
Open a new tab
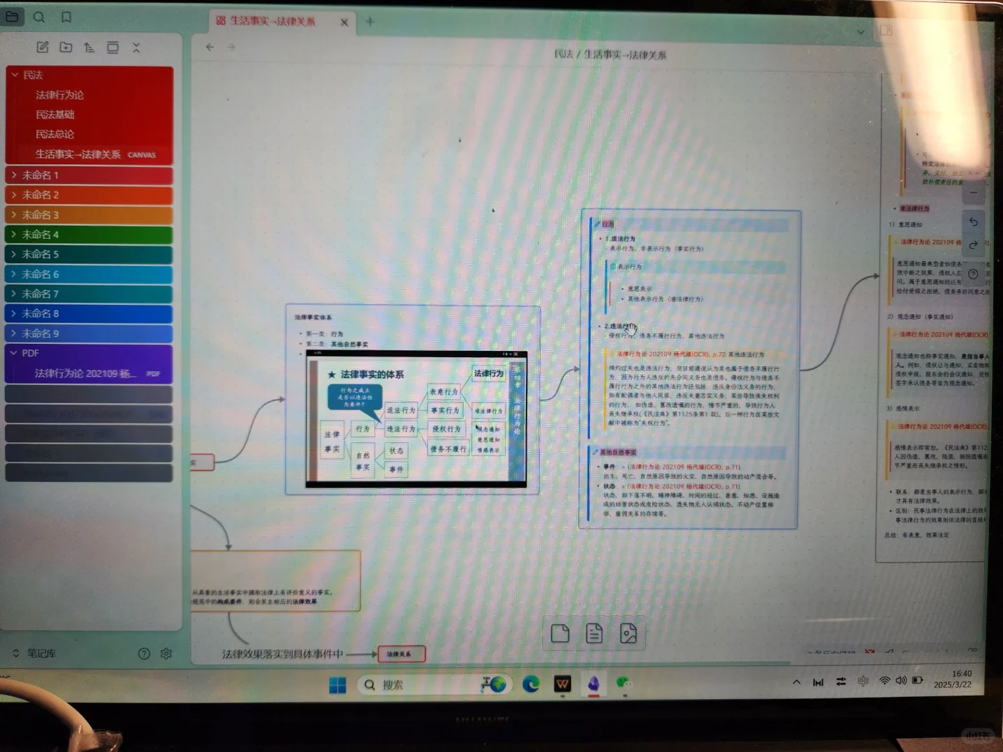pyautogui.click(x=370, y=22)
